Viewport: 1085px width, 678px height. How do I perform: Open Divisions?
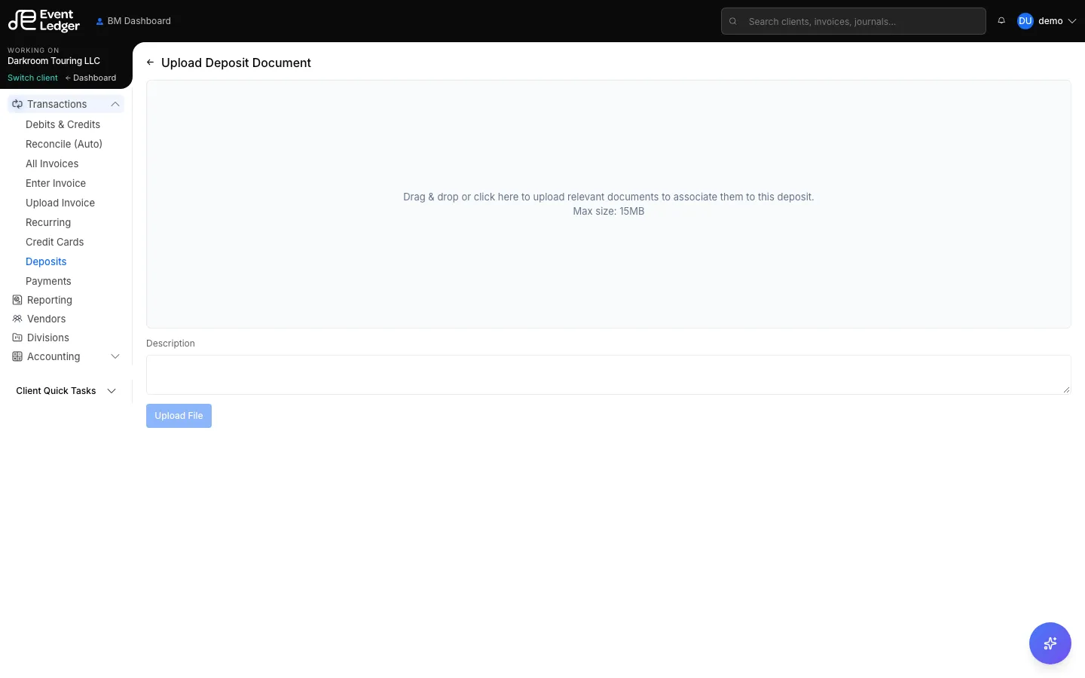[48, 337]
